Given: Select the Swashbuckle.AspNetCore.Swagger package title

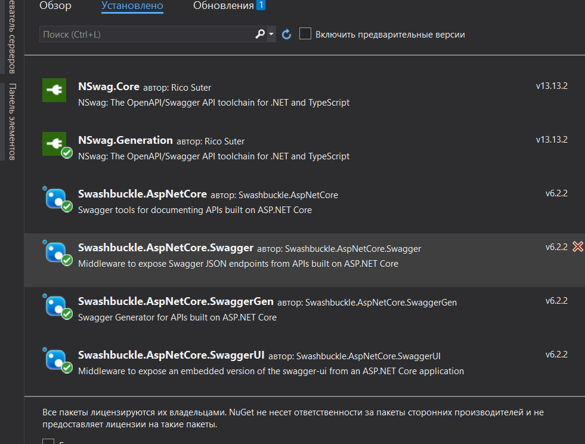Looking at the screenshot, I should pos(166,248).
